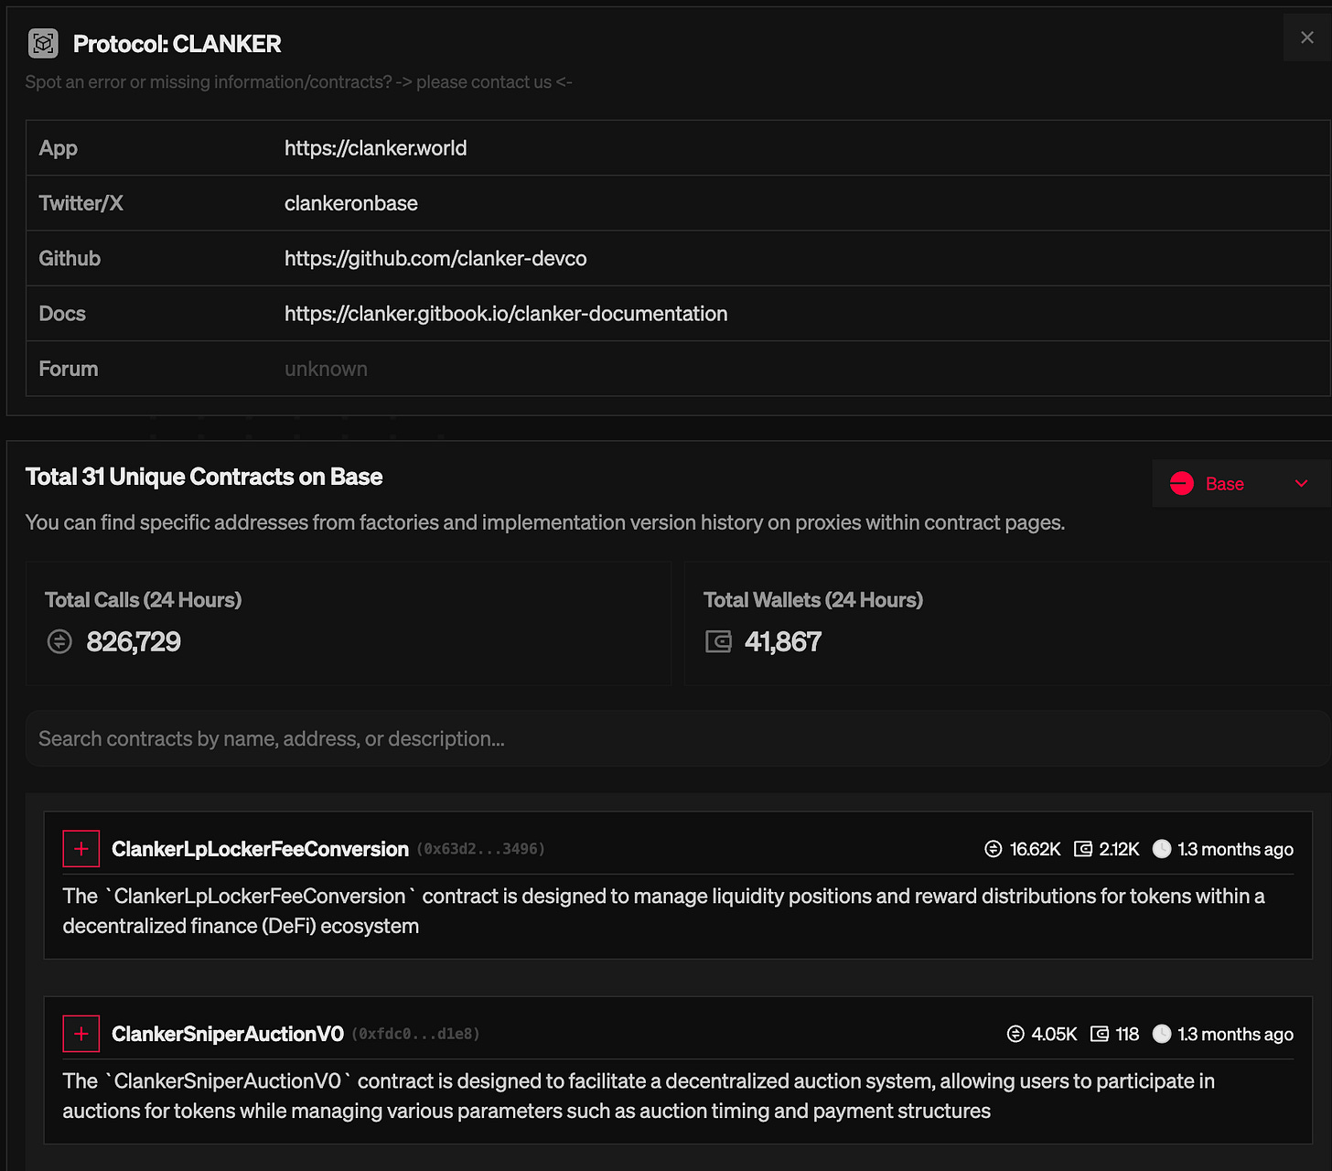Viewport: 1332px width, 1171px height.
Task: Open the Base network dropdown
Action: click(x=1241, y=483)
